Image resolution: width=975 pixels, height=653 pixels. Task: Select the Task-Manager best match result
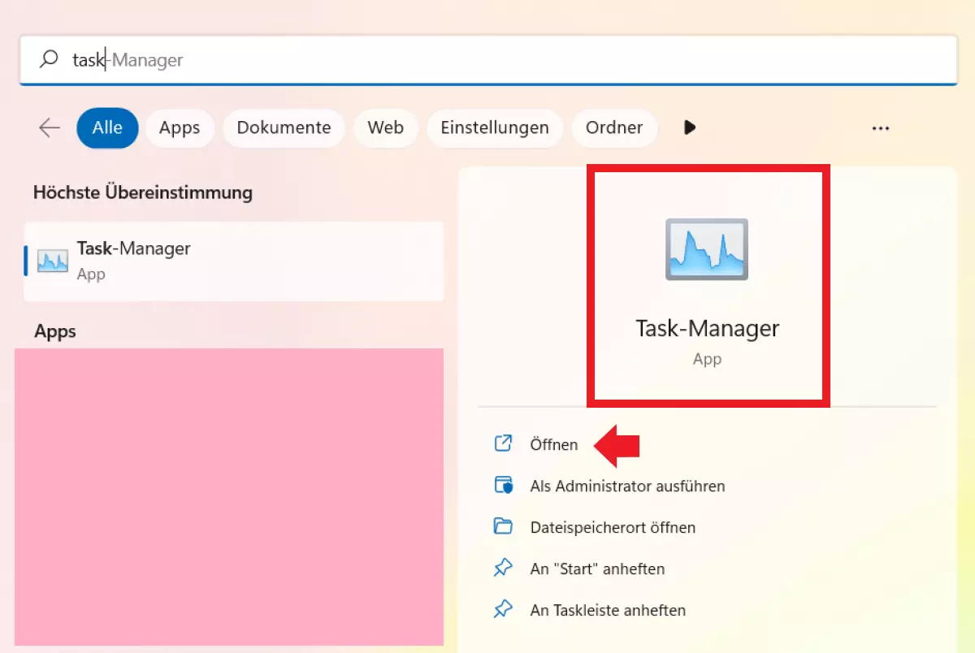click(x=234, y=261)
